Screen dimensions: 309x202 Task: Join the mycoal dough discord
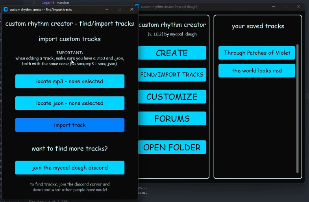[70, 167]
